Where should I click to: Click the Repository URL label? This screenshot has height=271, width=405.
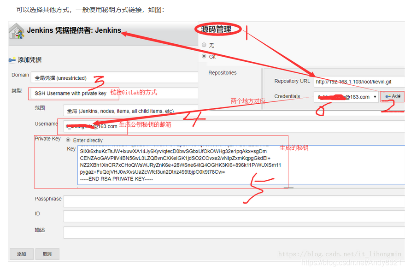292,81
